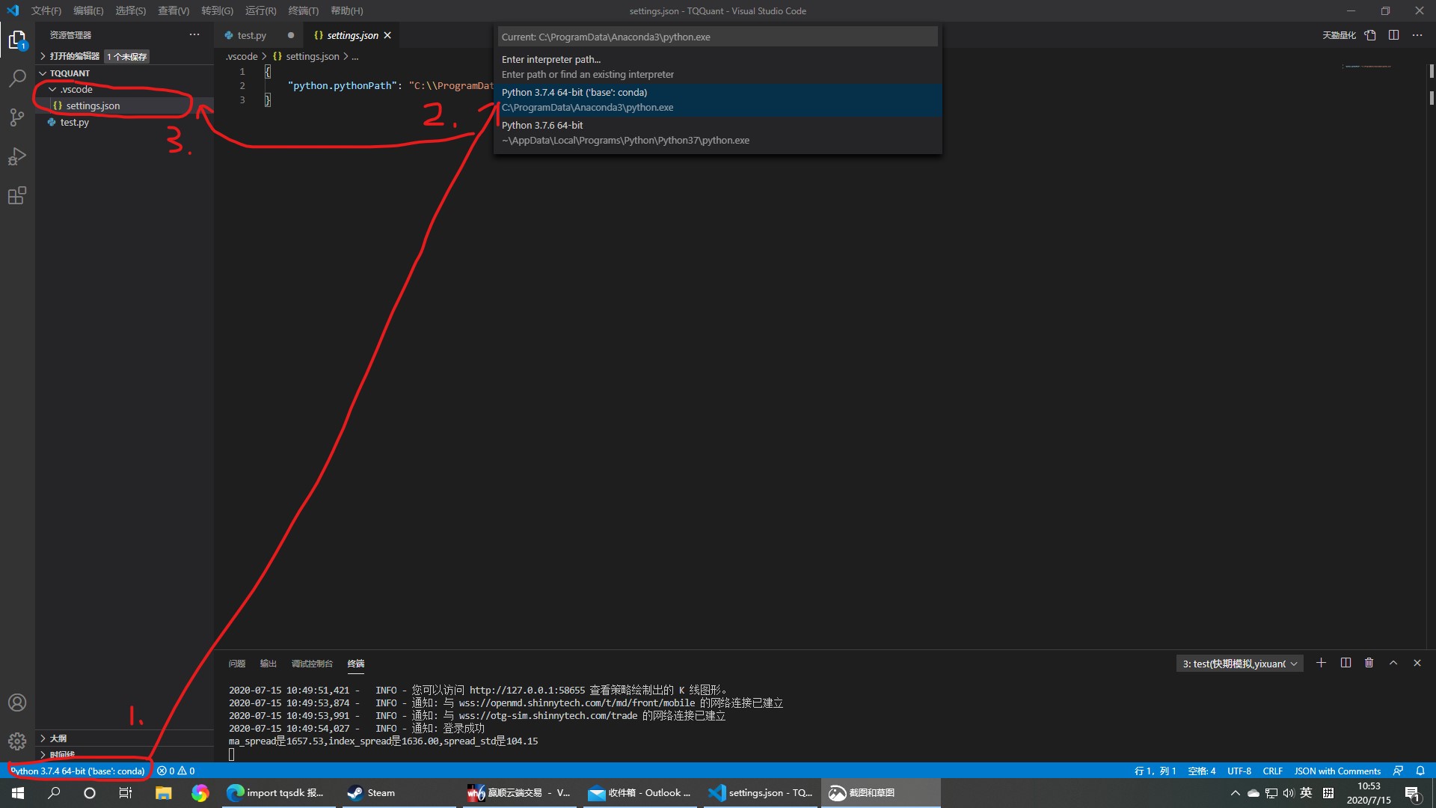Click the feedback icon in status bar
The height and width of the screenshot is (808, 1436).
tap(1398, 771)
